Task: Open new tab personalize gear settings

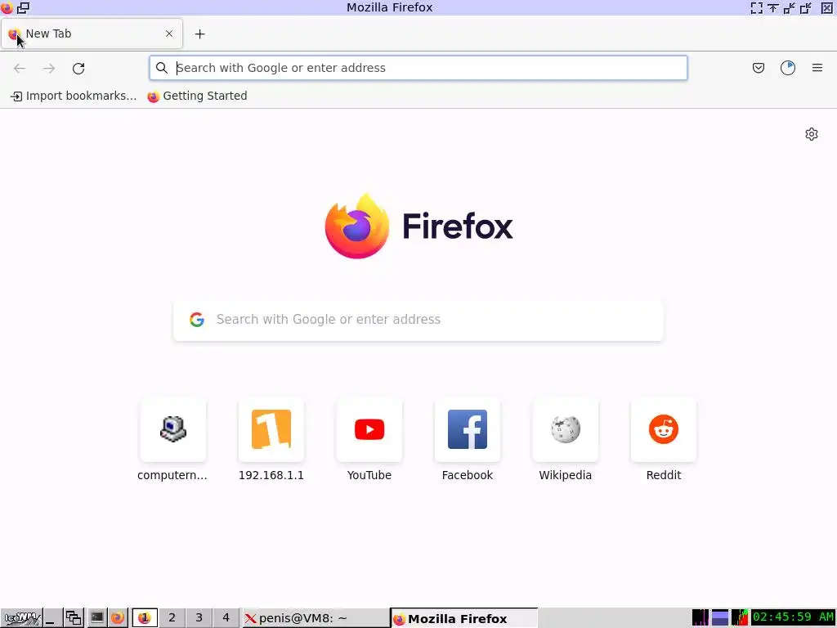Action: click(812, 134)
